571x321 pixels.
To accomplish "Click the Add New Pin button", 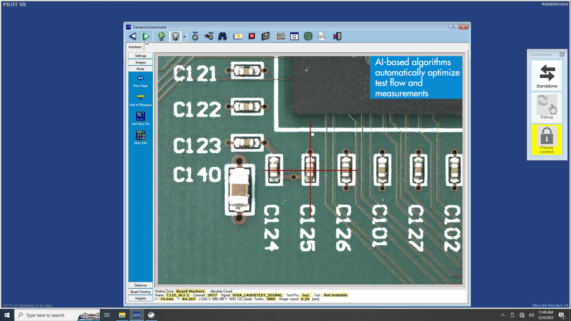I will (x=141, y=118).
